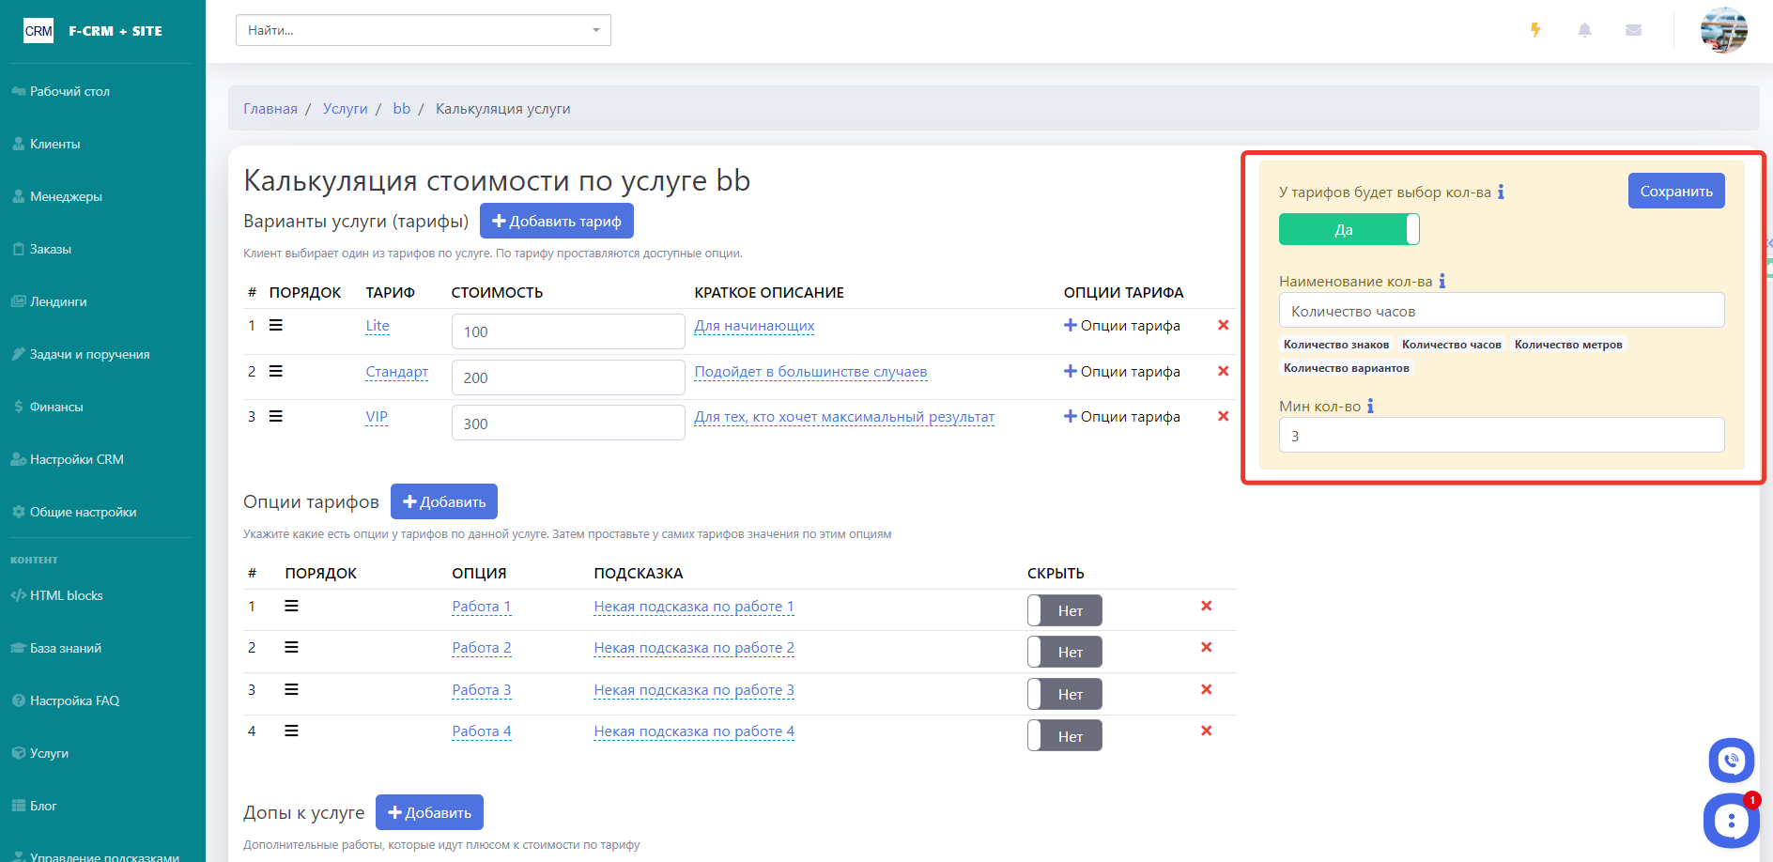Remove the Работа 3 option row
1773x862 pixels.
[x=1206, y=689]
